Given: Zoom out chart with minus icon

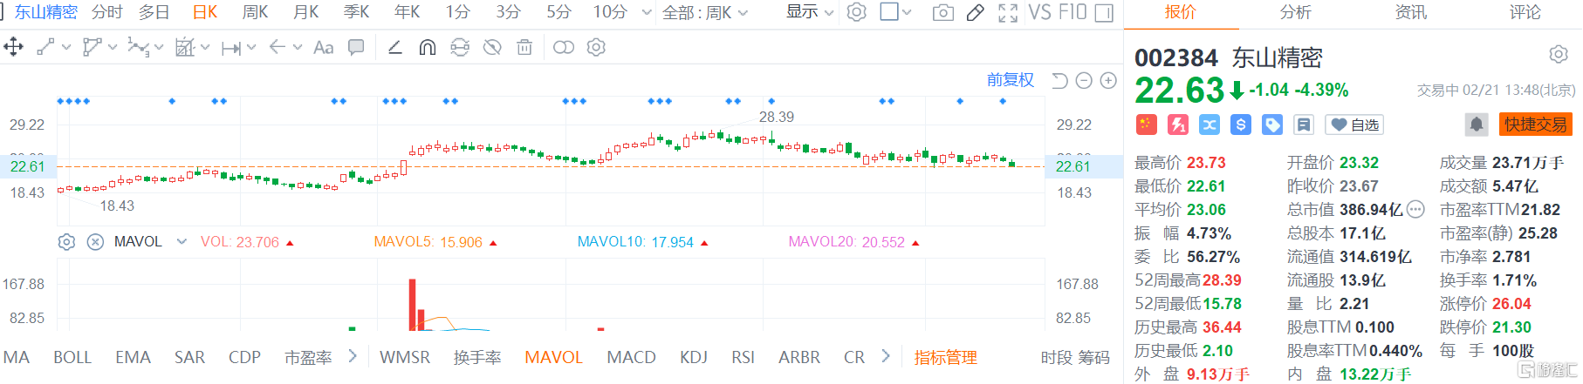Looking at the screenshot, I should (x=1084, y=81).
